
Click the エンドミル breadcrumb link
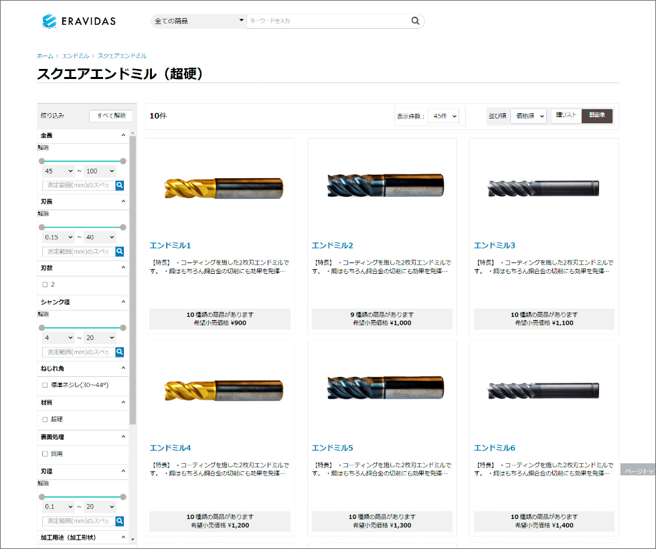click(x=76, y=56)
